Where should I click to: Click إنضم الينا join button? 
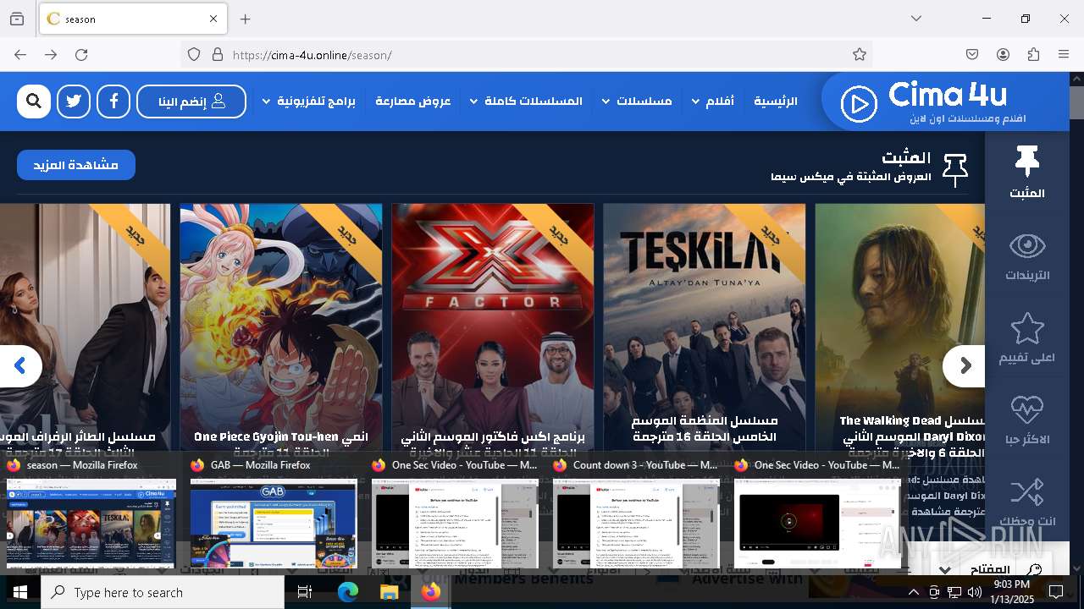tap(191, 101)
